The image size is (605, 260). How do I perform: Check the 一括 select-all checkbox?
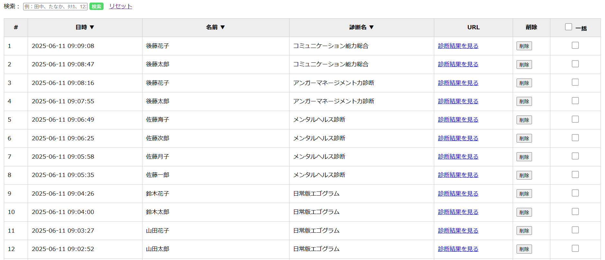click(x=568, y=27)
